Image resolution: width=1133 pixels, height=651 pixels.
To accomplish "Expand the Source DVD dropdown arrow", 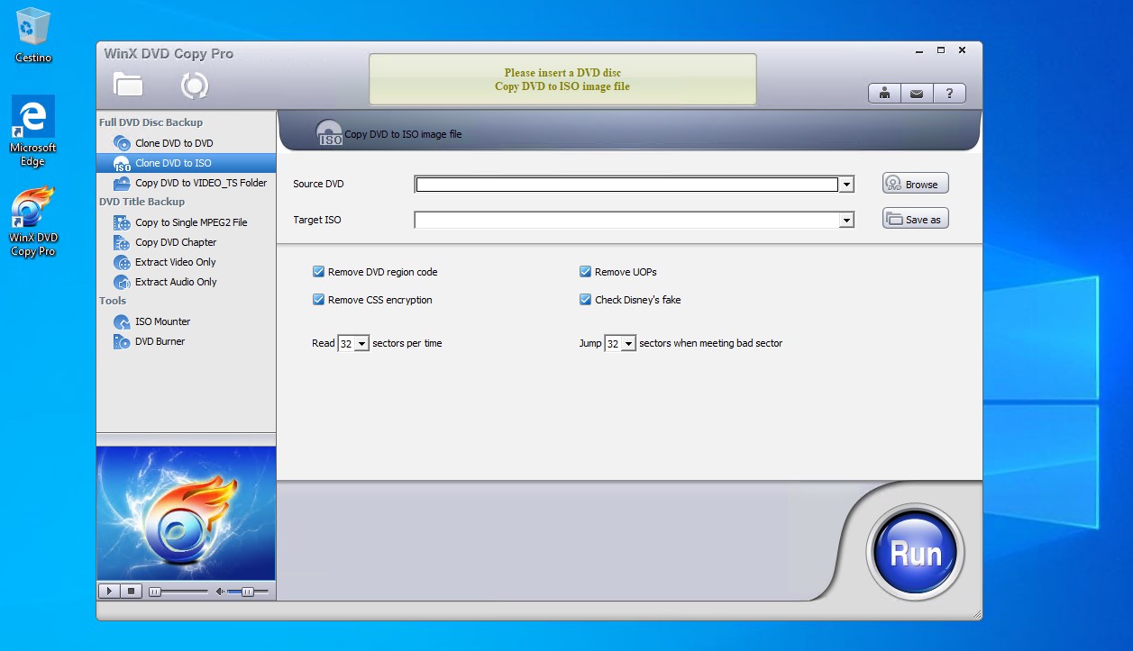I will 846,185.
